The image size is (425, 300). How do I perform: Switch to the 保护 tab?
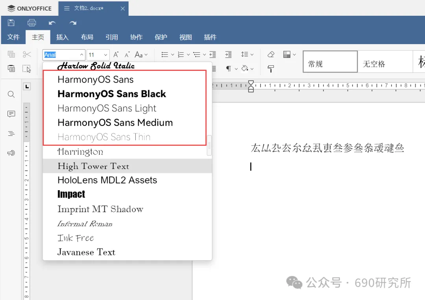tap(161, 37)
